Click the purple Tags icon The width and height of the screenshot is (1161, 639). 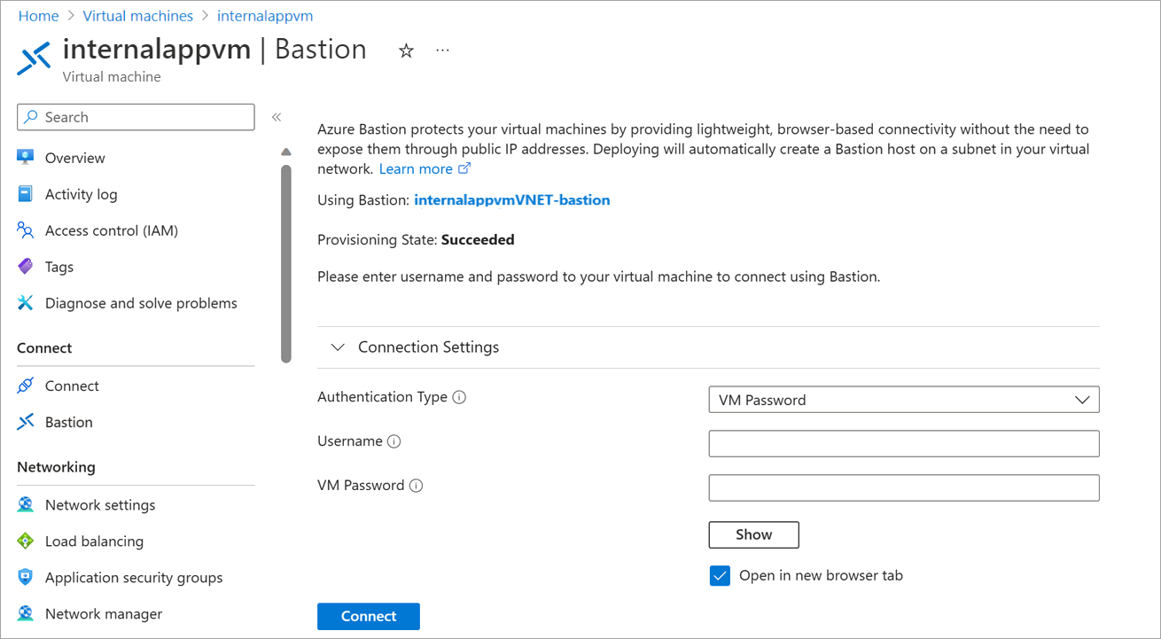coord(26,267)
